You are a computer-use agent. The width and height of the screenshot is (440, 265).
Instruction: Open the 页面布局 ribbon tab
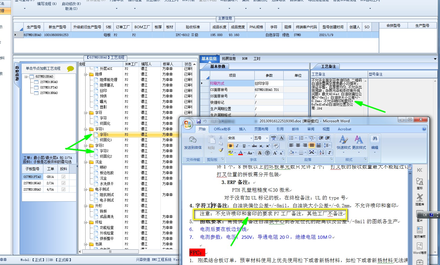[261, 129]
